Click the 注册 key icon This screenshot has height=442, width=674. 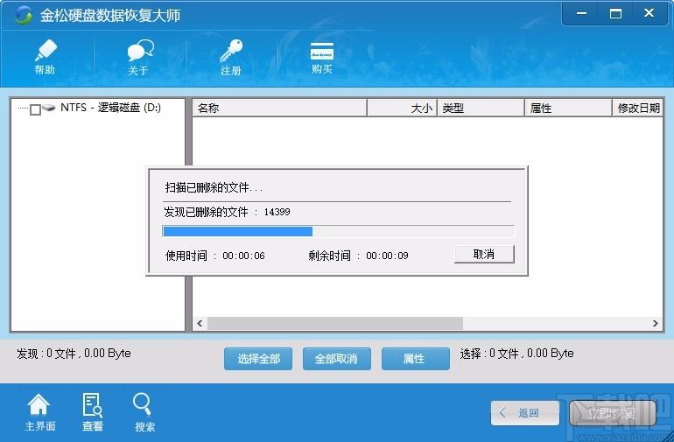pyautogui.click(x=231, y=57)
